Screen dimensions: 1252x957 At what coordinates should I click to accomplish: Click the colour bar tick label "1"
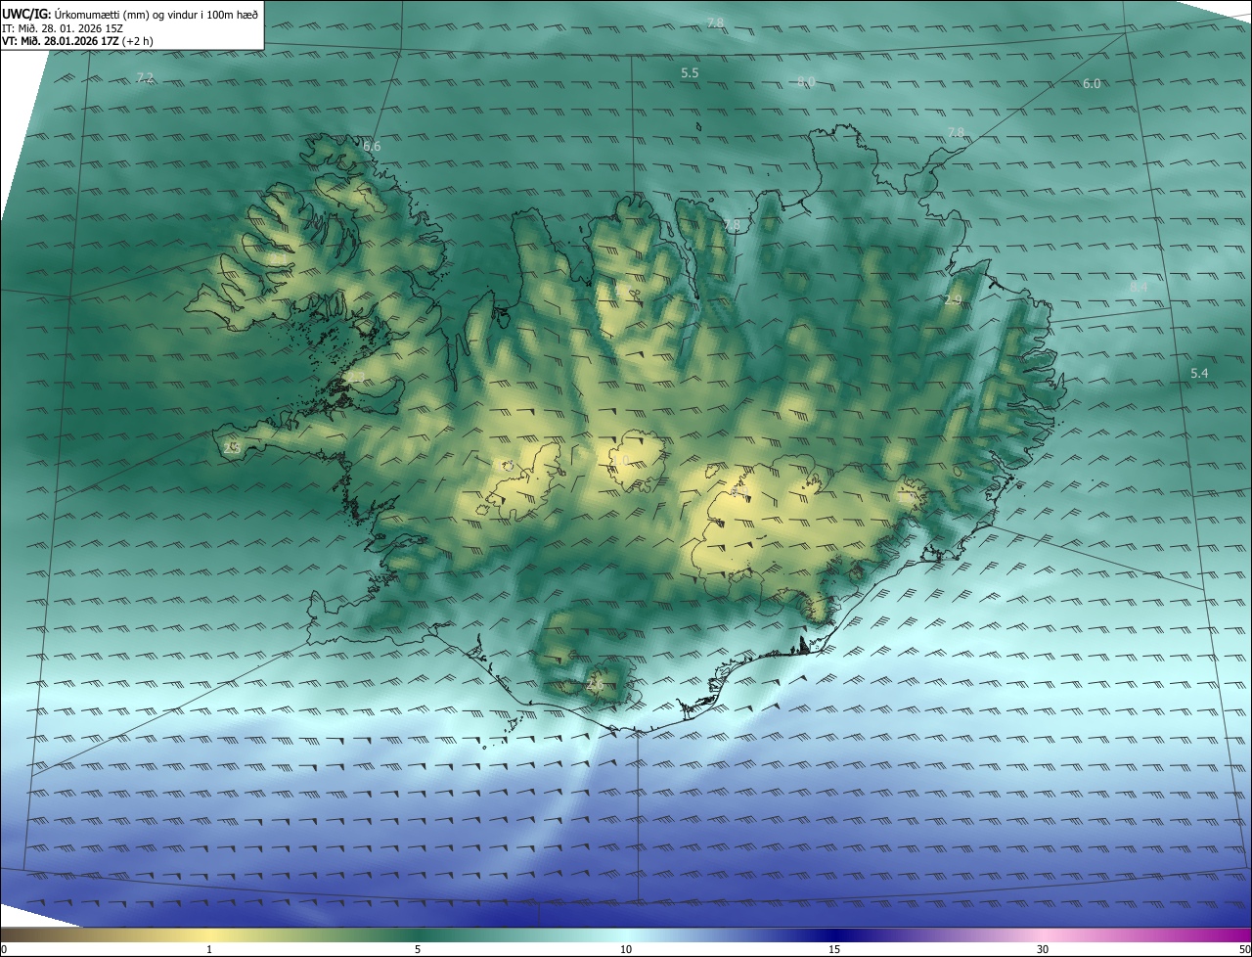(x=209, y=949)
